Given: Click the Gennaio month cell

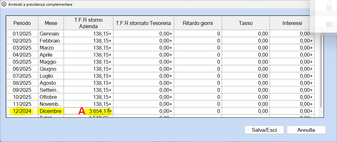Looking at the screenshot, I should [51, 34].
